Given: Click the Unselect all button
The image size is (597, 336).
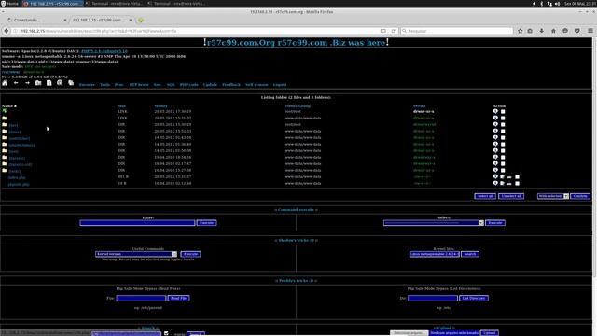Looking at the screenshot, I should point(511,196).
